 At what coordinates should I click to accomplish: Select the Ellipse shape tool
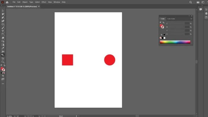coord(3,24)
